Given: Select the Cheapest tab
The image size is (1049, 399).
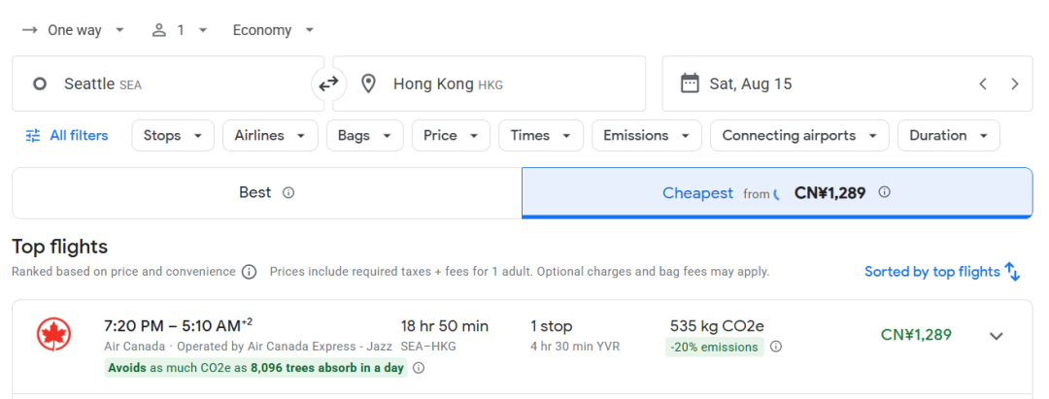Looking at the screenshot, I should pyautogui.click(x=777, y=193).
